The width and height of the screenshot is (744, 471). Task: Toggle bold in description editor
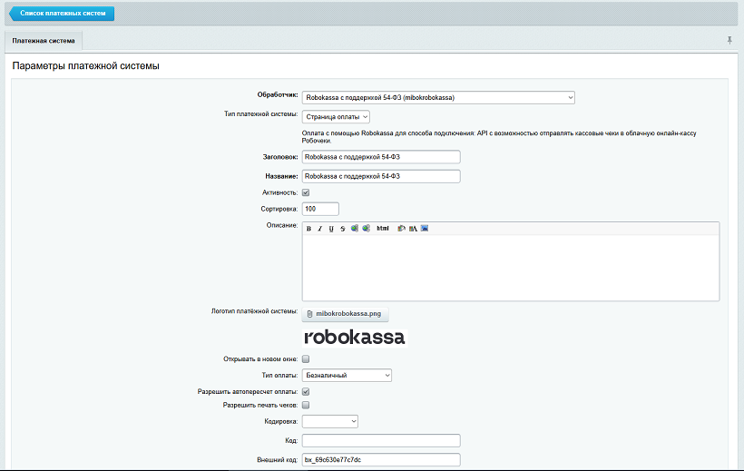point(308,229)
